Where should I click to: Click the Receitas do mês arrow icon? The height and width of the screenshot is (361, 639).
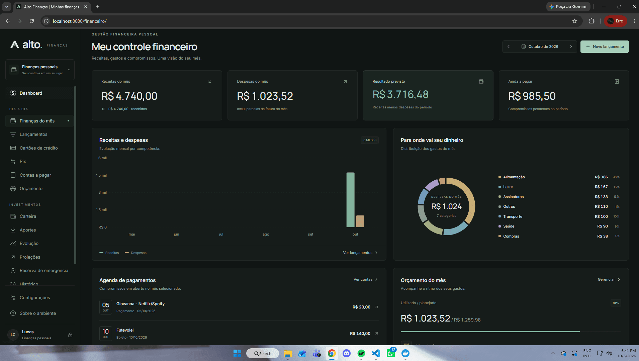click(x=210, y=81)
